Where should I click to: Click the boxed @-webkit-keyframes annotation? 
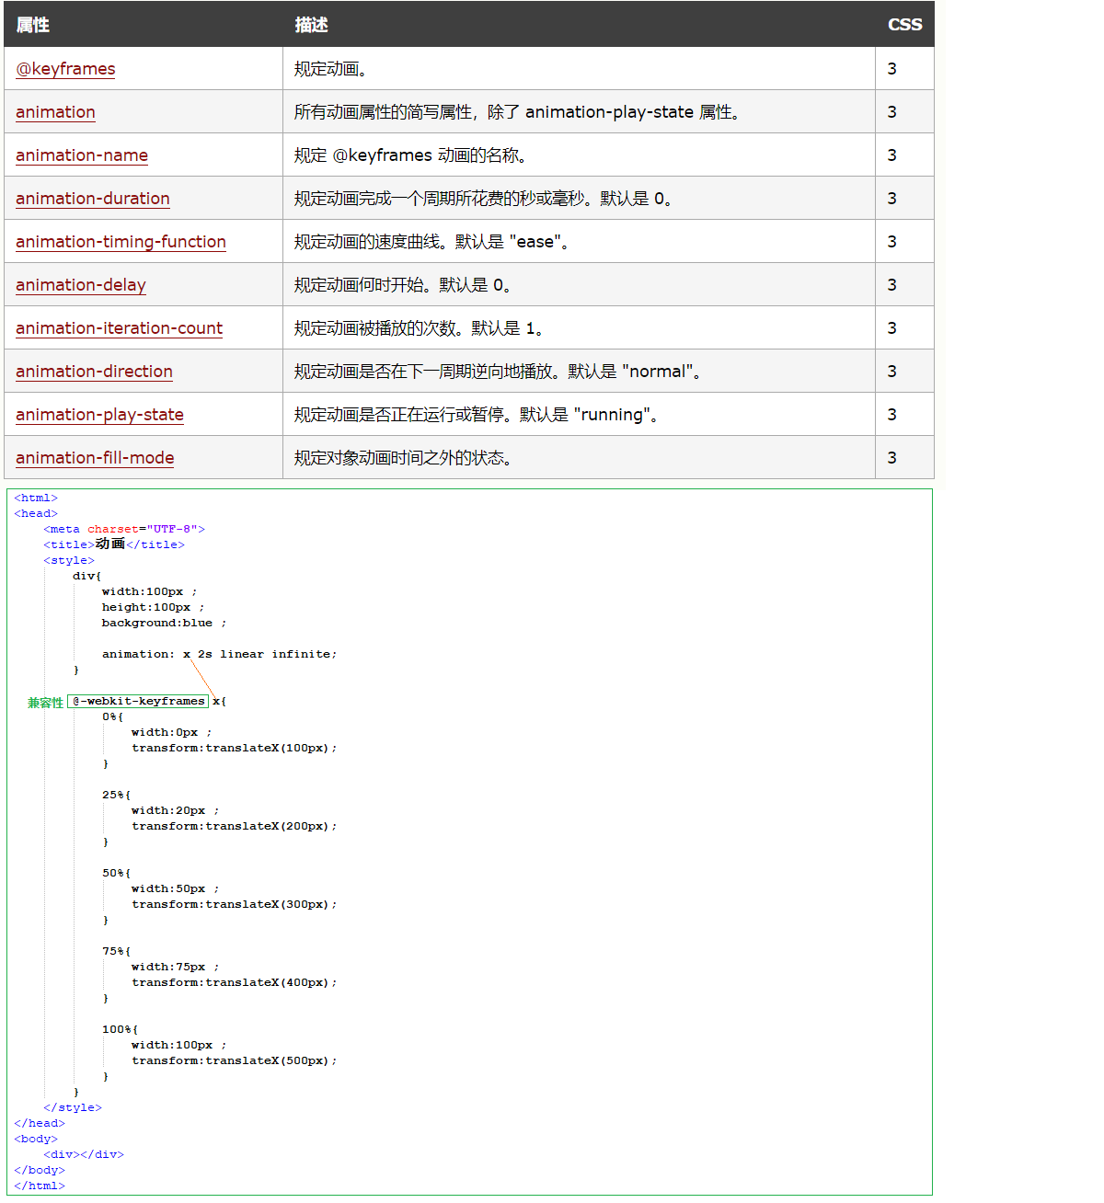[138, 702]
